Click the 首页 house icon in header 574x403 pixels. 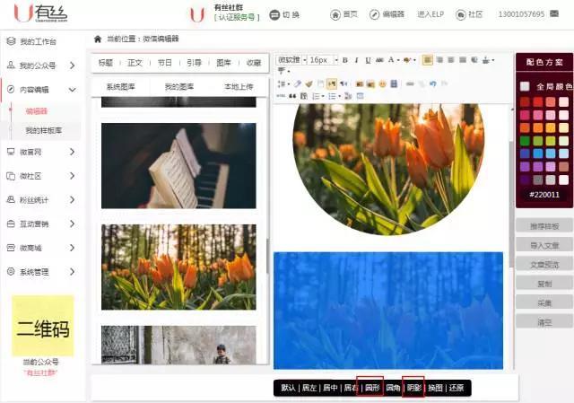pos(335,14)
